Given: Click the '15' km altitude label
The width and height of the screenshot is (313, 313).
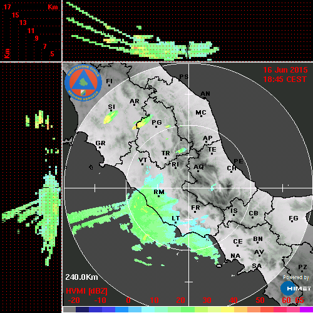Looking at the screenshot, I should pyautogui.click(x=16, y=15).
